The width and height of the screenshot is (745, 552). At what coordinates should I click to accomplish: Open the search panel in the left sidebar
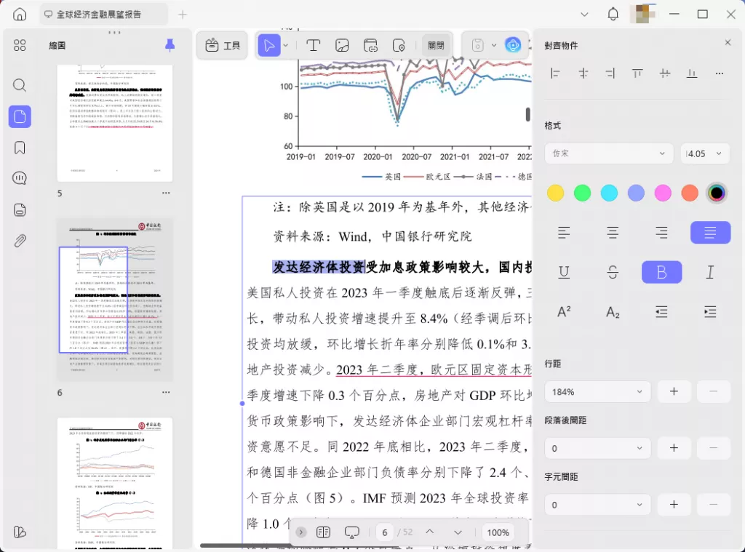(19, 84)
